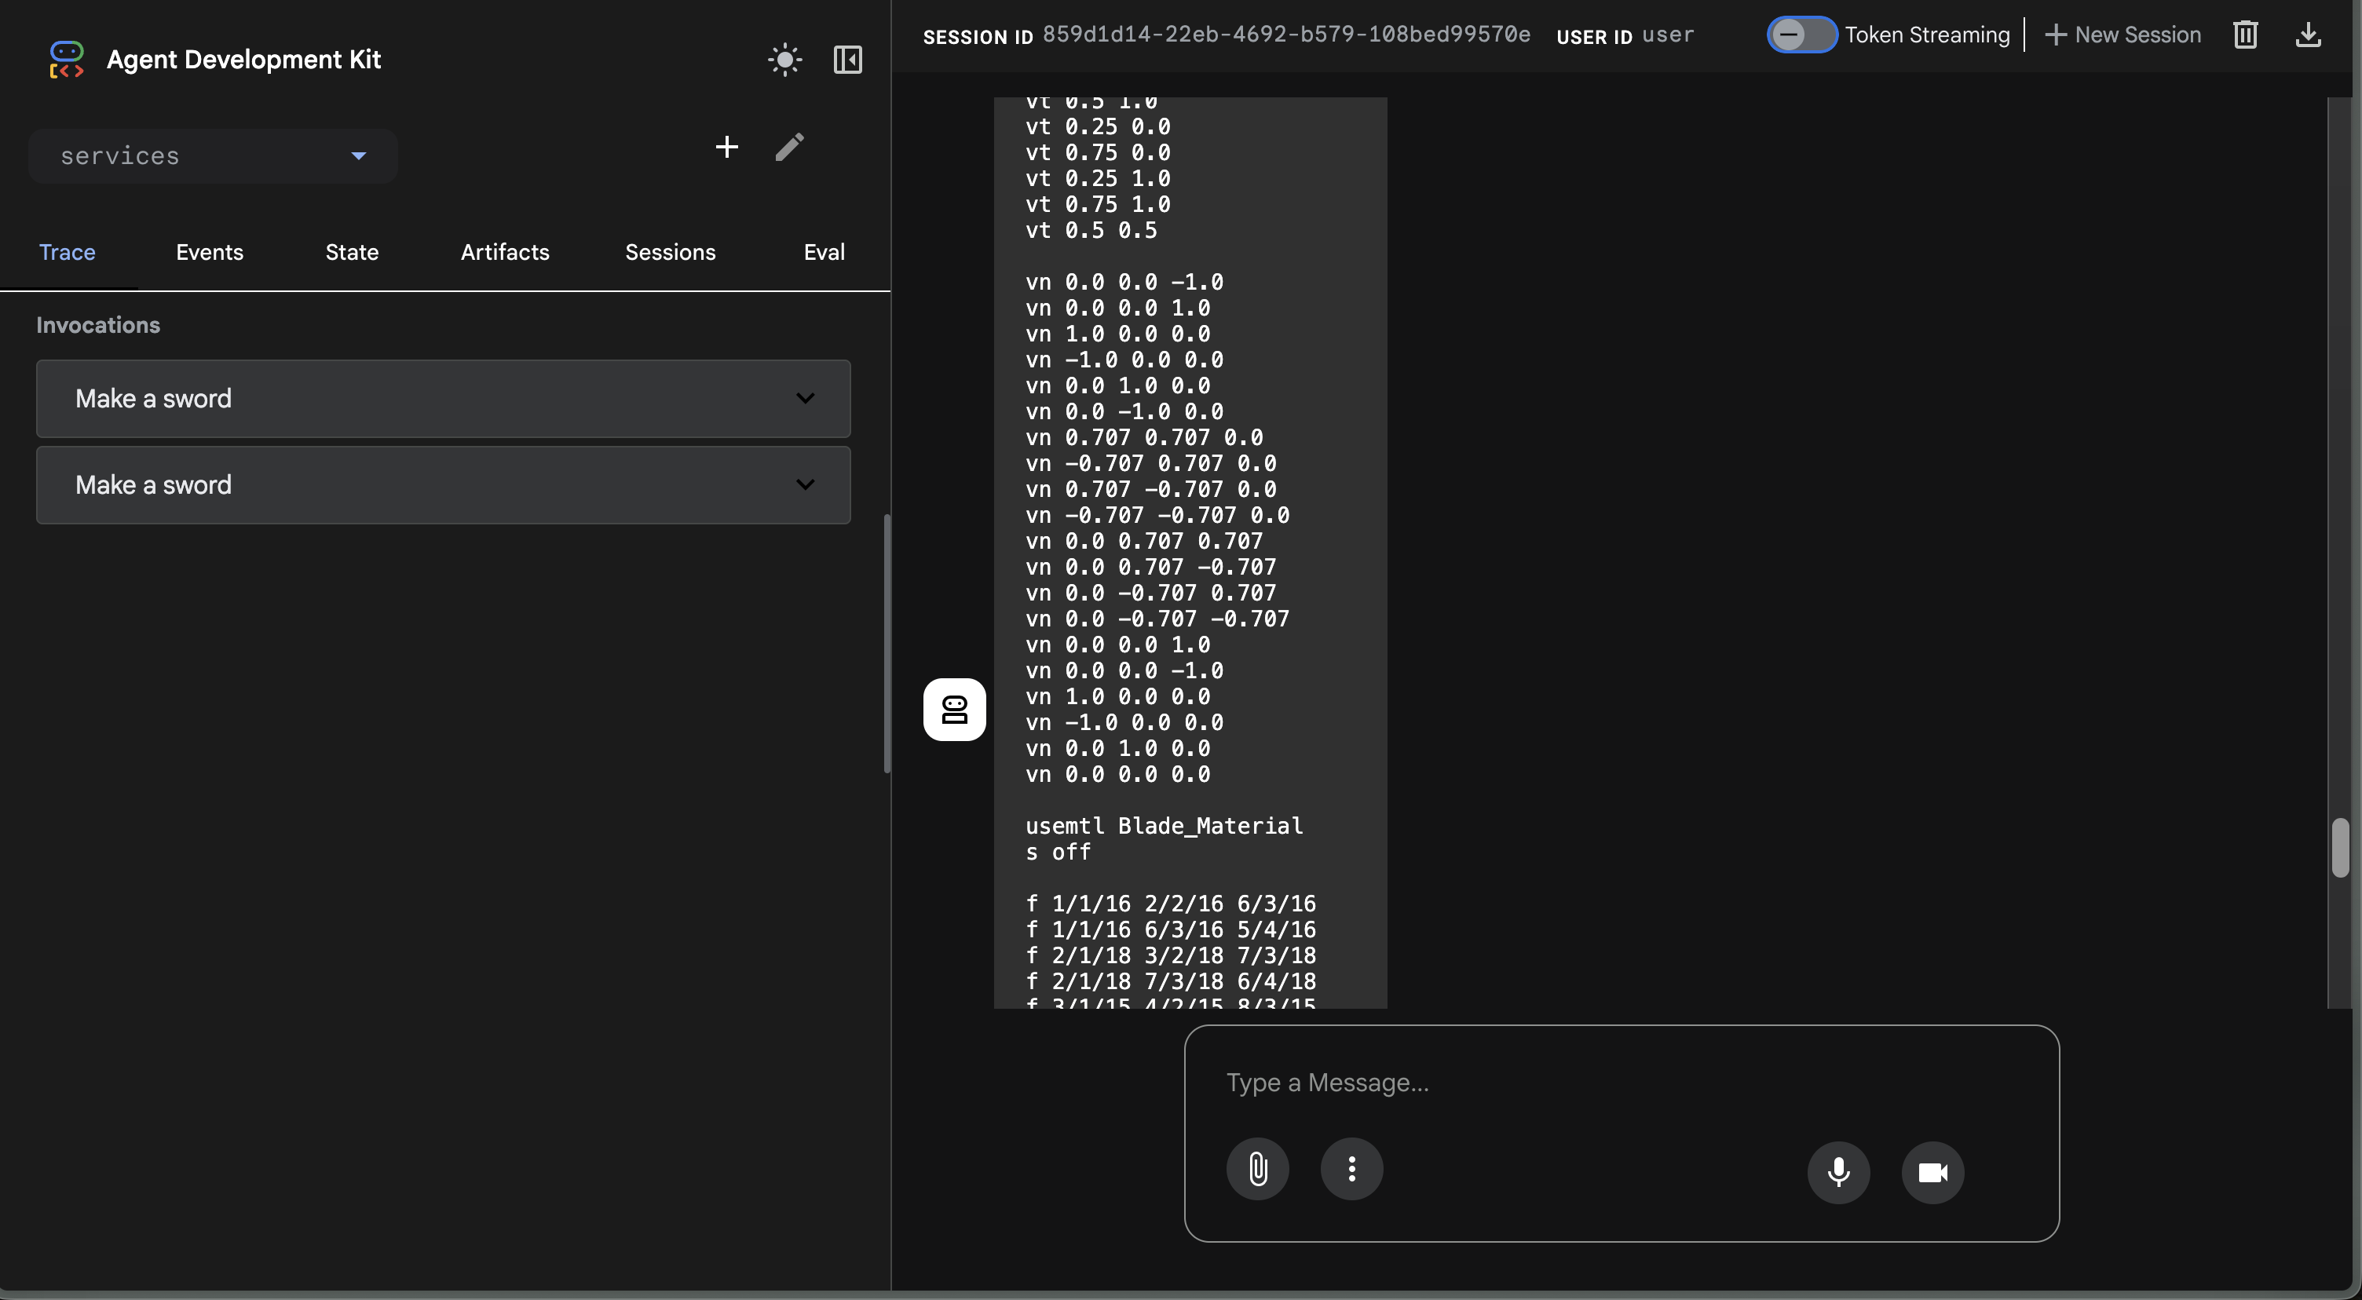Delete current session with trash icon

[x=2245, y=35]
